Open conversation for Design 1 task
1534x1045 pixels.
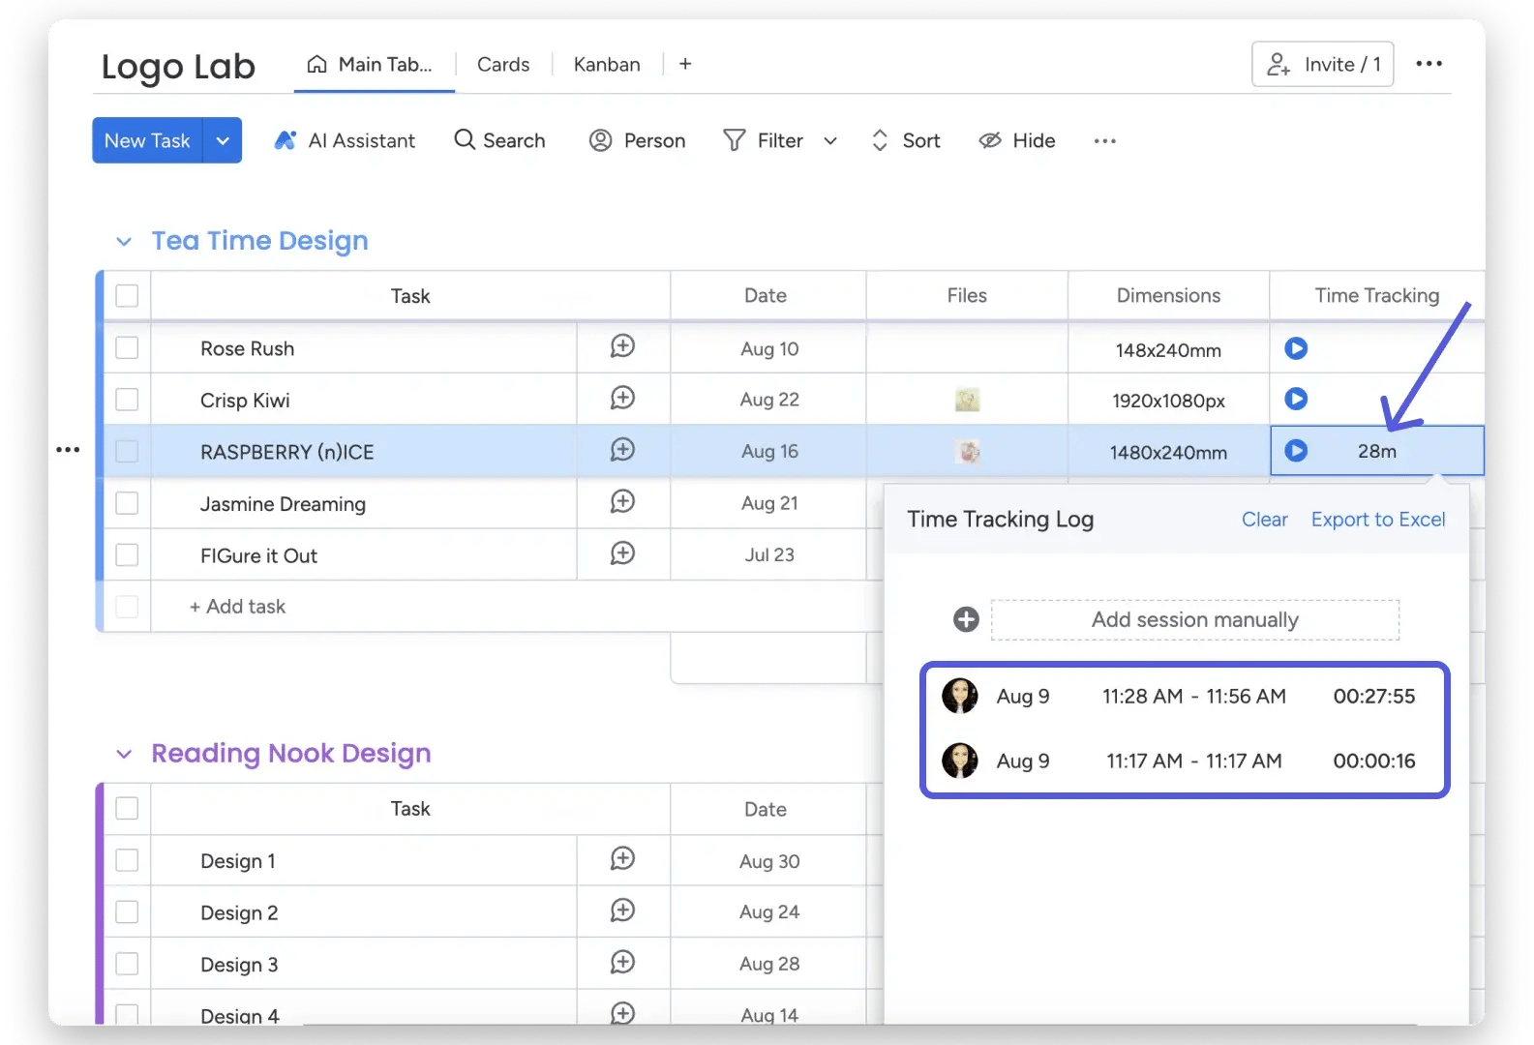point(622,859)
